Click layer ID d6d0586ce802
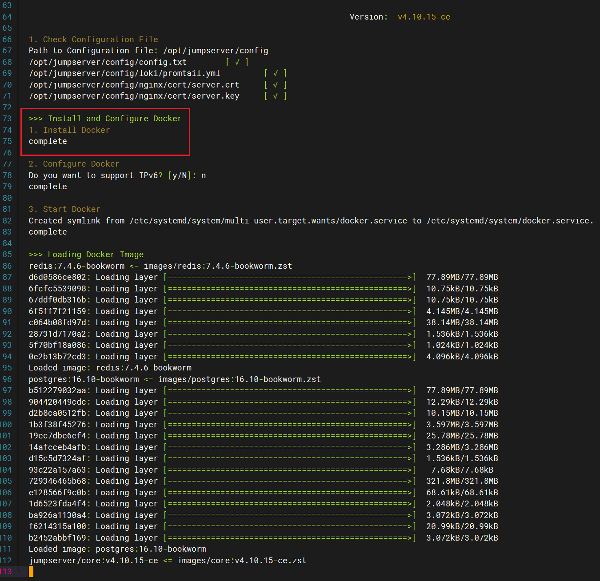The image size is (600, 581). (x=57, y=277)
